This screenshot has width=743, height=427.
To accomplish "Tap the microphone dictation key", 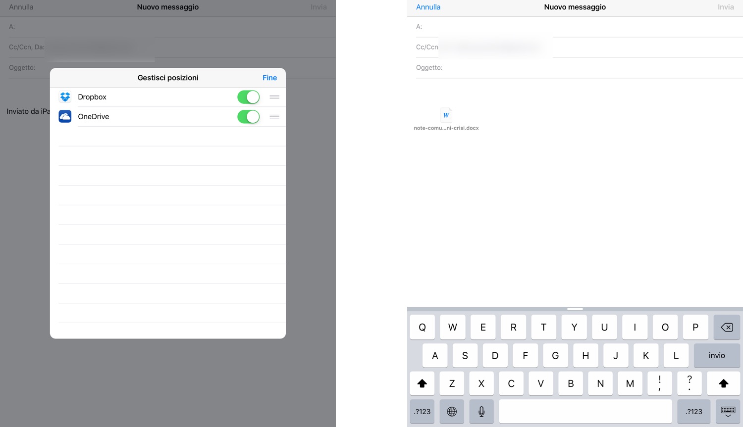I will point(481,411).
